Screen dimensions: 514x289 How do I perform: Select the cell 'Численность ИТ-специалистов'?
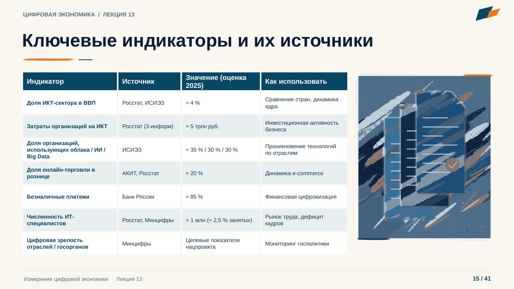pos(70,220)
